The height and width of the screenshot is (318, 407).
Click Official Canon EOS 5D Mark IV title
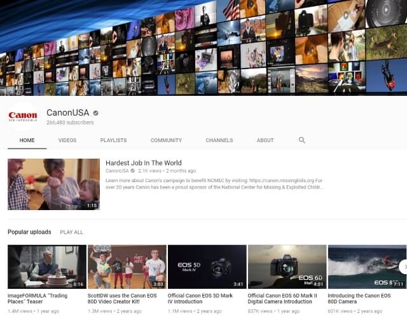point(200,298)
